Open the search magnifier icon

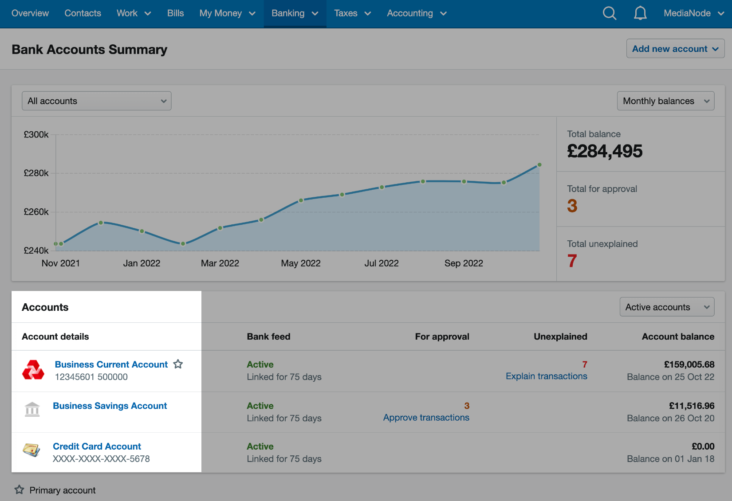(610, 13)
